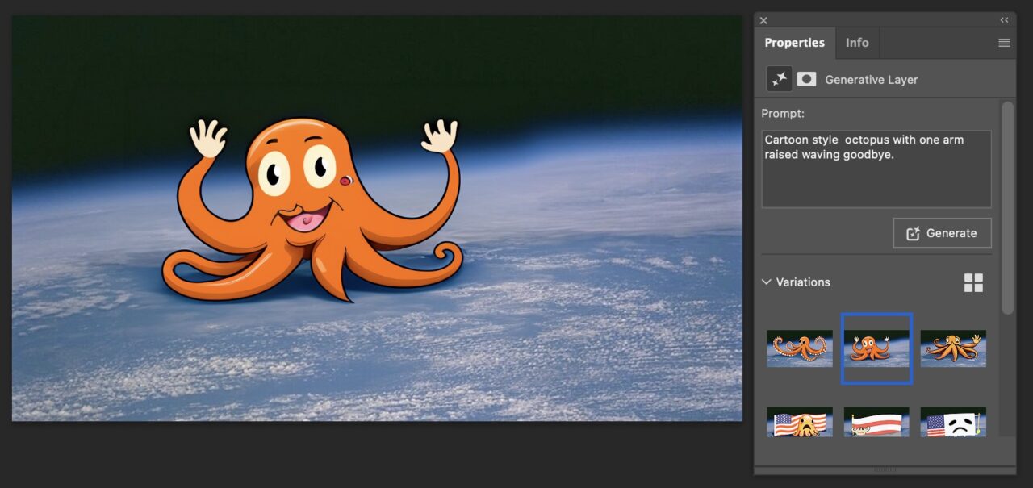Viewport: 1033px width, 488px height.
Task: Close the Properties panel with the X icon
Action: coord(763,21)
